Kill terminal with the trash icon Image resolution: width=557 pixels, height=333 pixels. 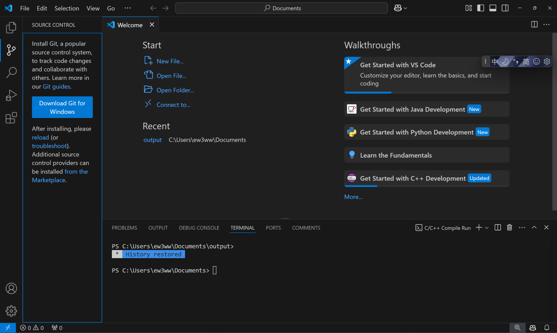pos(510,228)
